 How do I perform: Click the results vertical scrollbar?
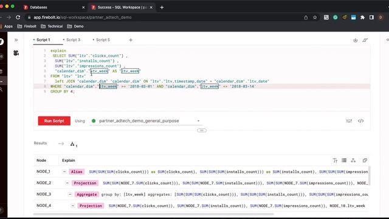369,175
